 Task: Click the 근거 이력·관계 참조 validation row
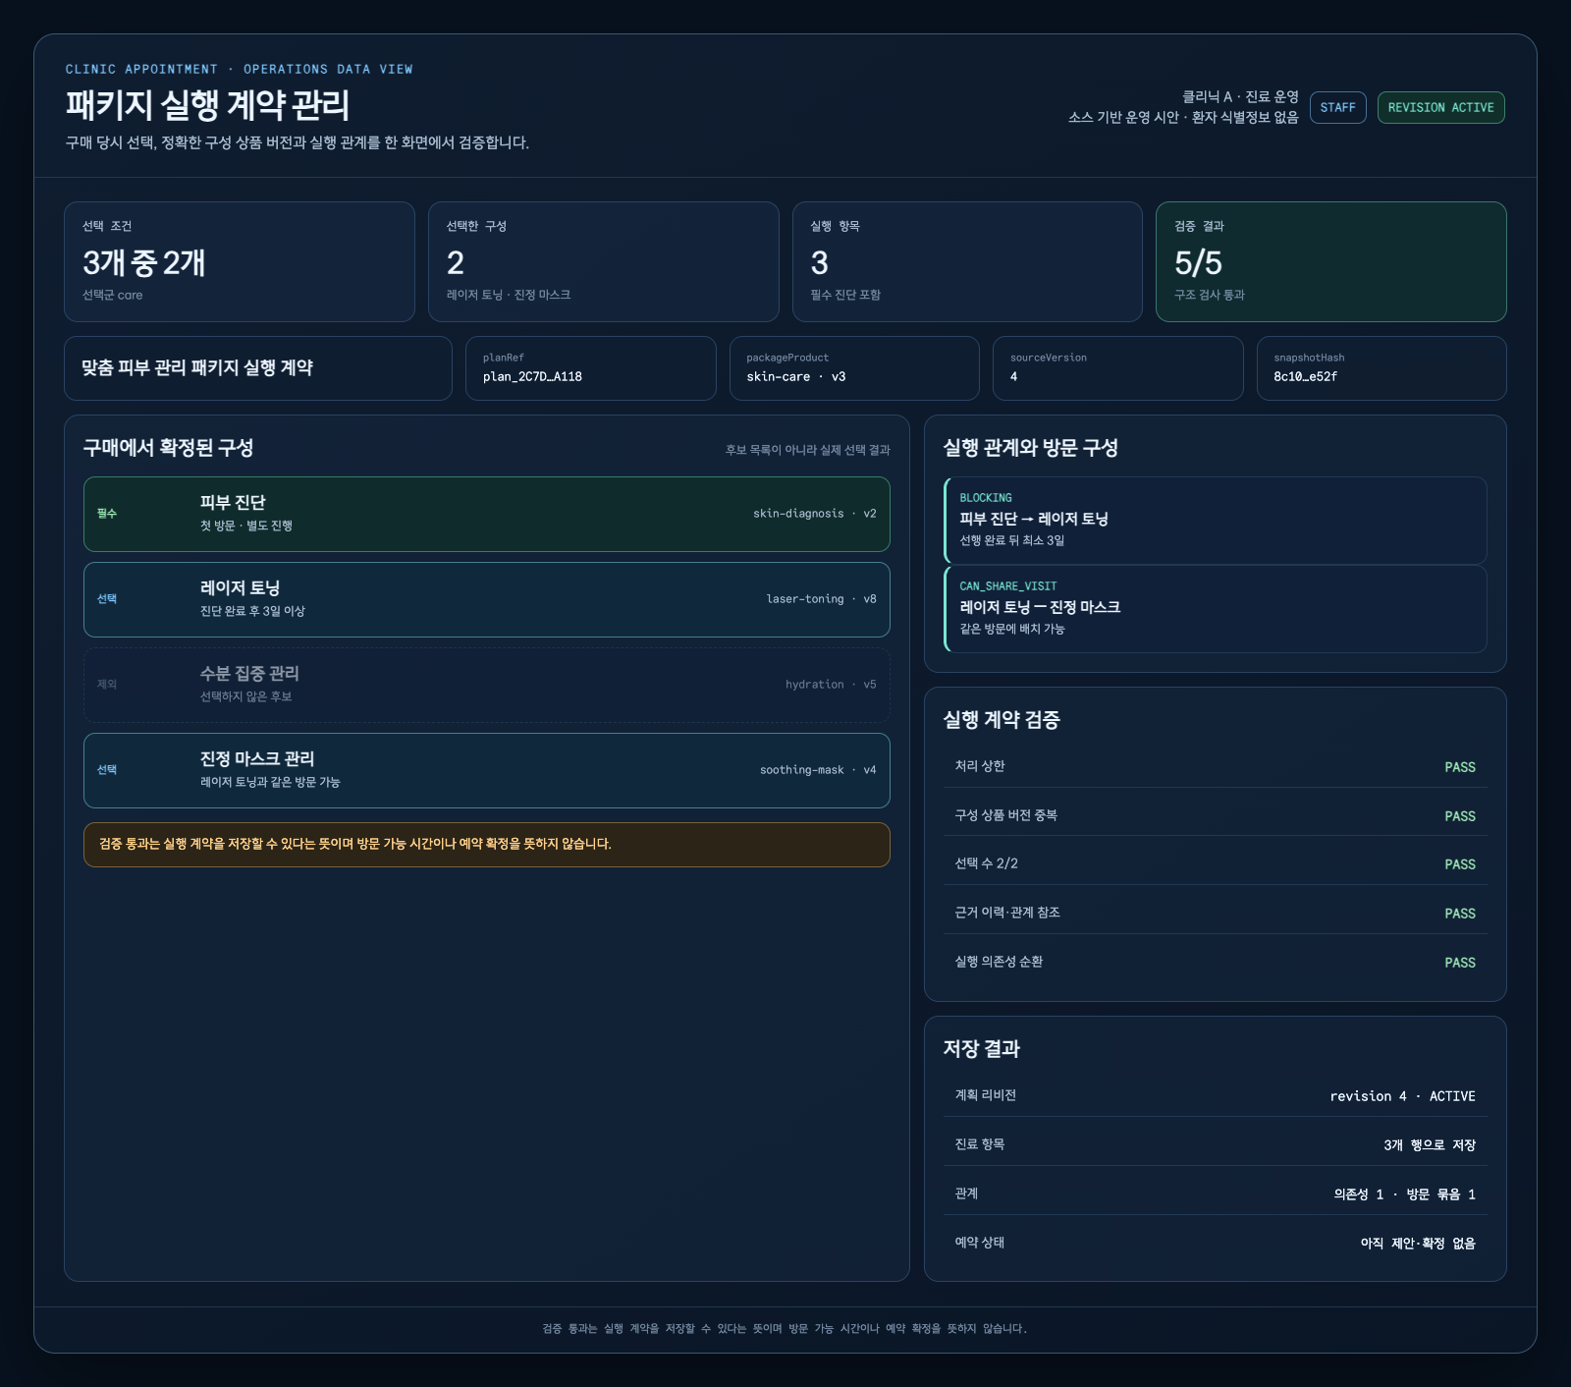(1216, 913)
